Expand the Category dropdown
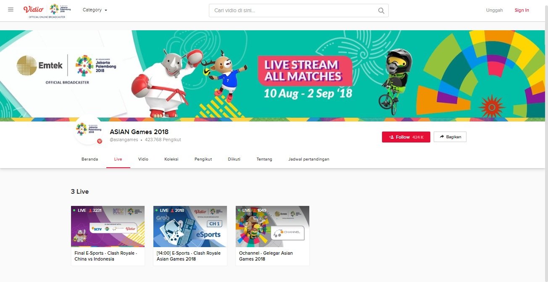The height and width of the screenshot is (282, 548). (95, 10)
